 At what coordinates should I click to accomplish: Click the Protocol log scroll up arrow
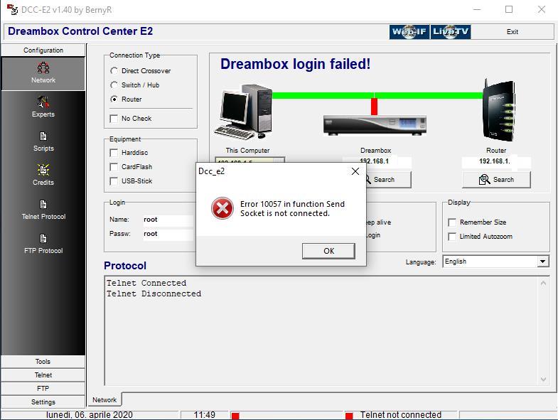(x=543, y=284)
